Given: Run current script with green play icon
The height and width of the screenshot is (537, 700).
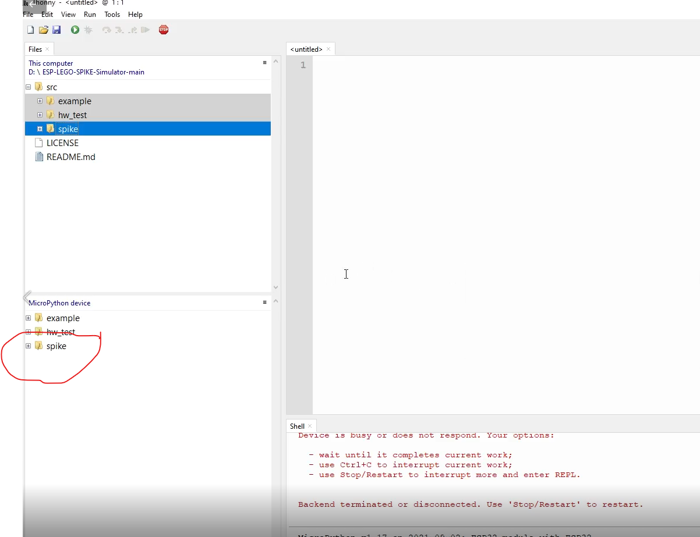Looking at the screenshot, I should pos(75,30).
